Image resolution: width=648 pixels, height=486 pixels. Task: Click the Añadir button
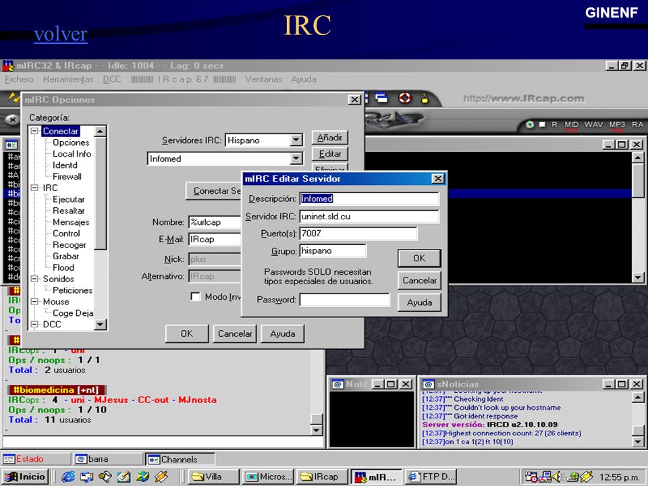click(330, 138)
